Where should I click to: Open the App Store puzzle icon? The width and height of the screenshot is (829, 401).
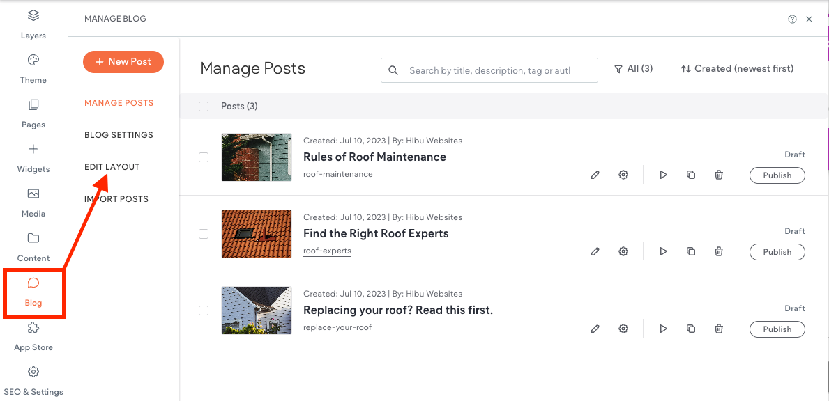click(x=33, y=328)
